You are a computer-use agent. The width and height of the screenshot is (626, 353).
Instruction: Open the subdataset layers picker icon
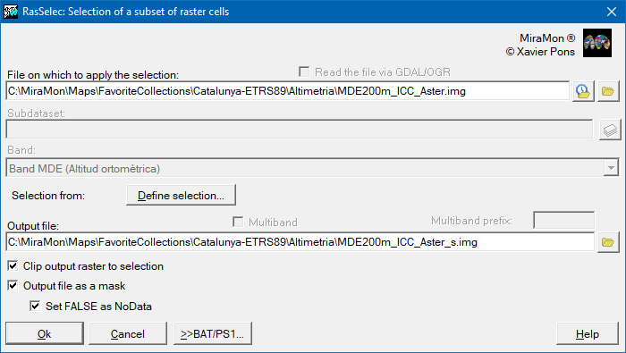(x=610, y=130)
